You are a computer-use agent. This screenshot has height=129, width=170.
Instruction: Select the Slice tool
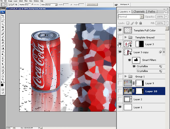point(3,30)
